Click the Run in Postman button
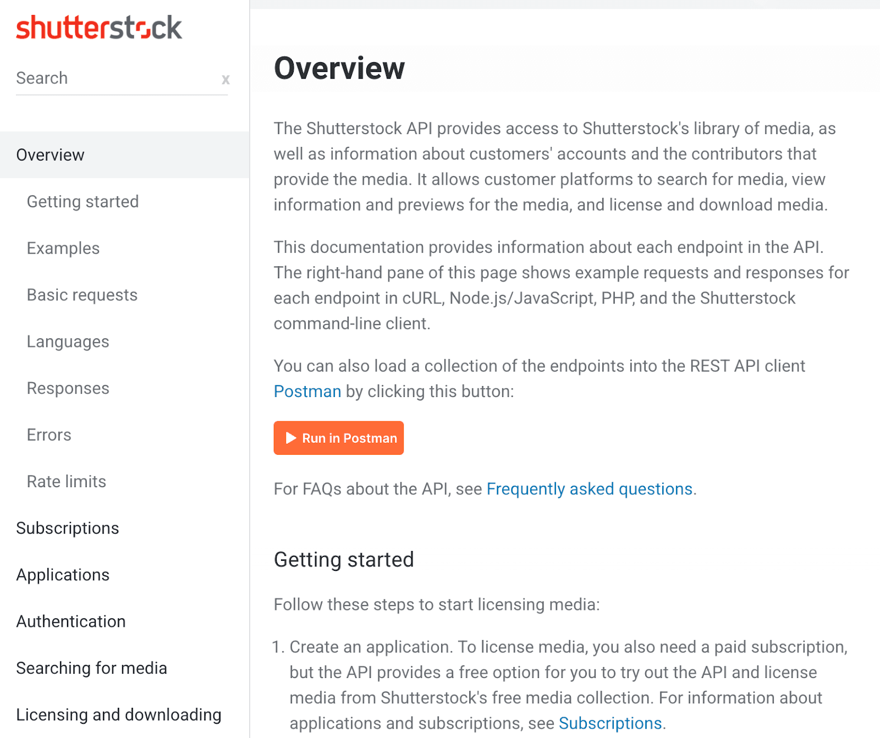 (338, 438)
